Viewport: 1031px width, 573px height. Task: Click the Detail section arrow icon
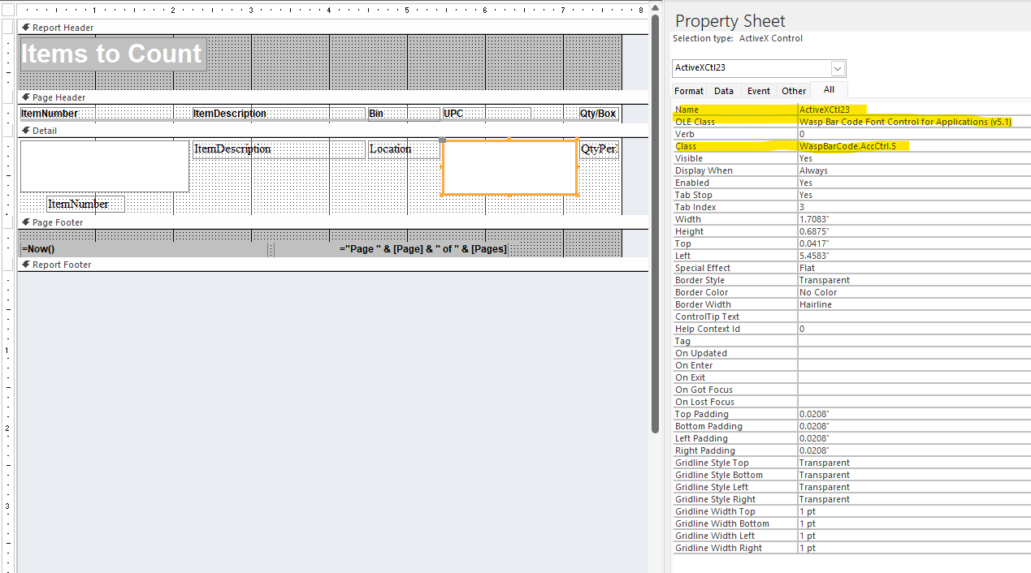pyautogui.click(x=26, y=130)
